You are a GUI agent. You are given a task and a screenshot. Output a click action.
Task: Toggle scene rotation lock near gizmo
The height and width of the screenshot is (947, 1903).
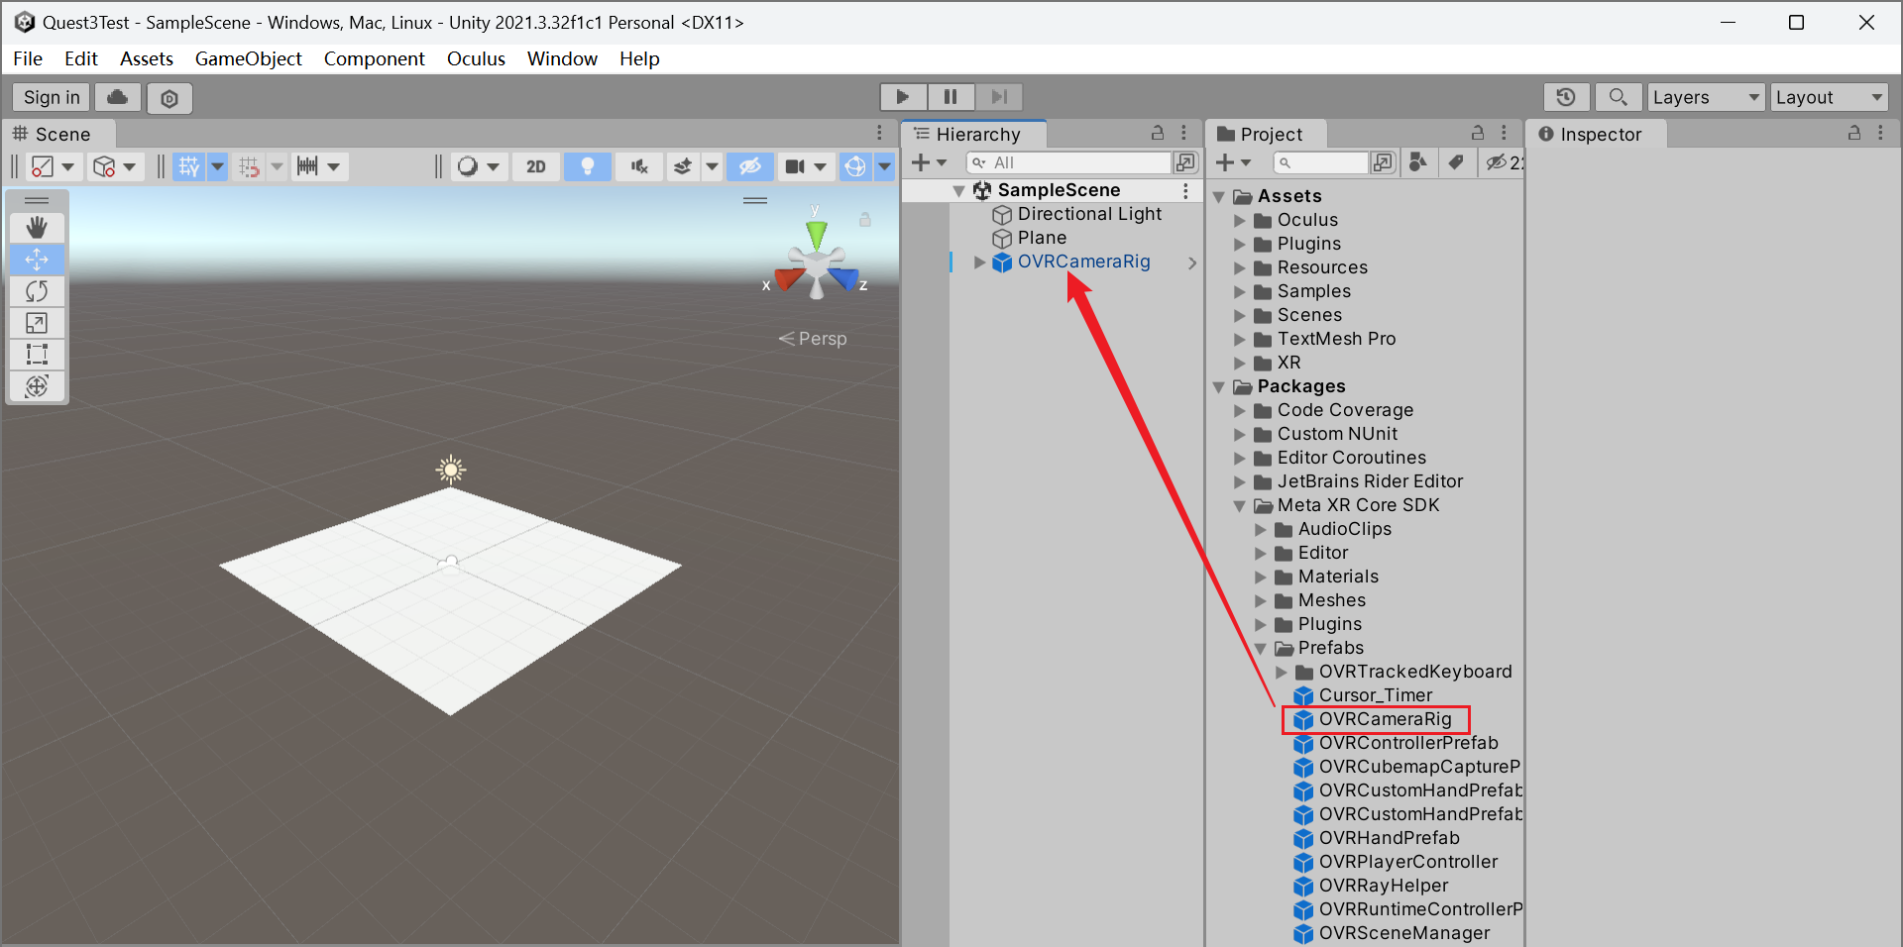(x=865, y=220)
